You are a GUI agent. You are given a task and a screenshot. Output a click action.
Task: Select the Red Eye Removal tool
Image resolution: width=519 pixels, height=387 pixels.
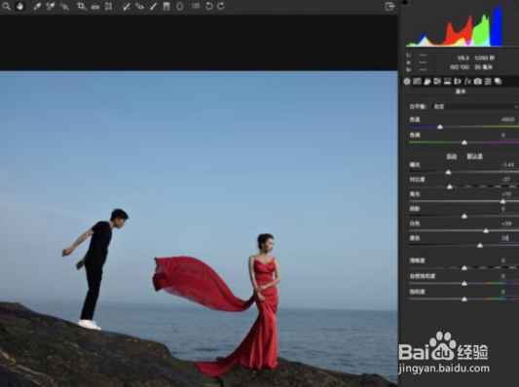click(139, 6)
